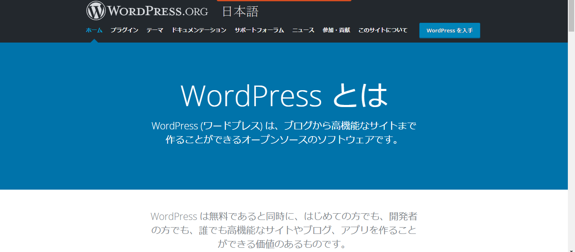Screen dimensions: 575x252
Task: Click the 日本語 site title
Action: 240,11
